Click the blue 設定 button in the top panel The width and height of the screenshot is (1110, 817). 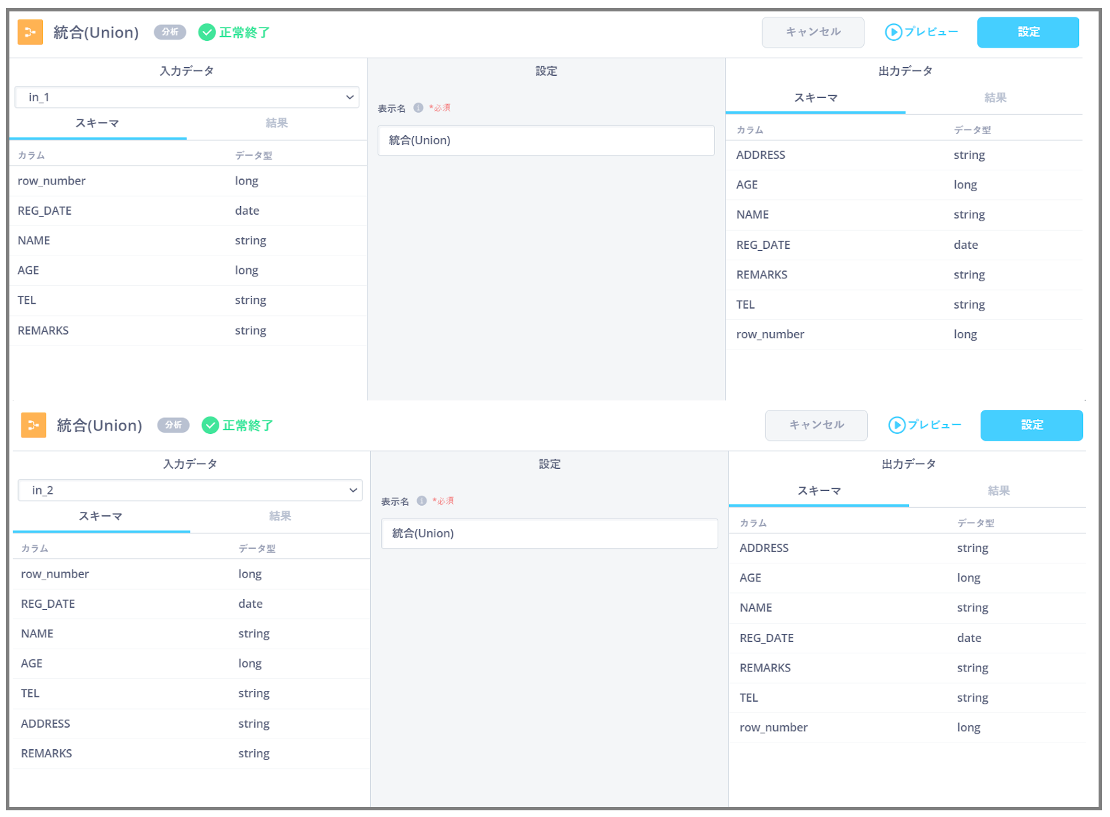coord(1028,32)
